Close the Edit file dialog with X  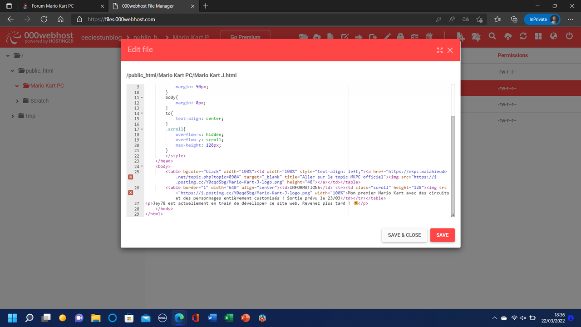coord(450,50)
